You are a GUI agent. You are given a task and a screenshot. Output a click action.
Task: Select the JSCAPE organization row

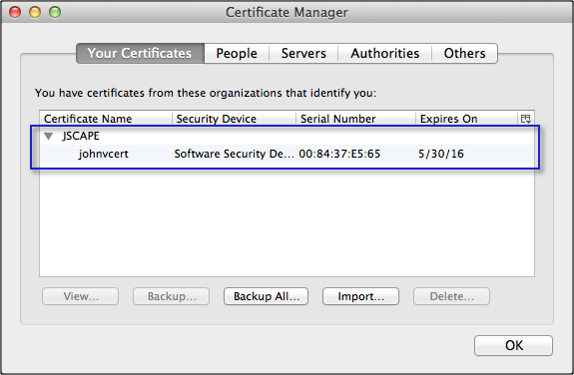287,136
